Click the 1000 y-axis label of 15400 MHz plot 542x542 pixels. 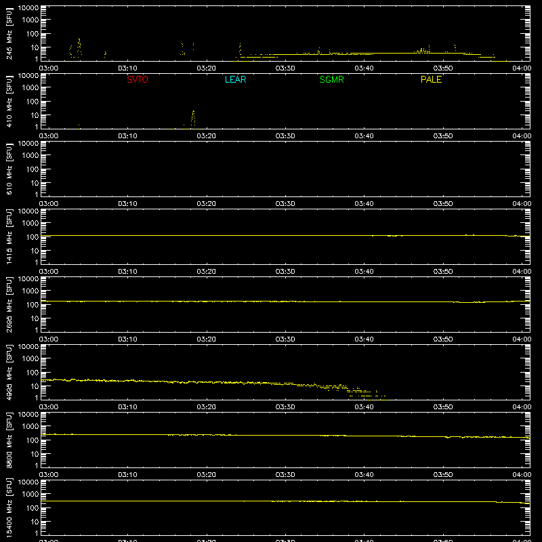(x=30, y=495)
